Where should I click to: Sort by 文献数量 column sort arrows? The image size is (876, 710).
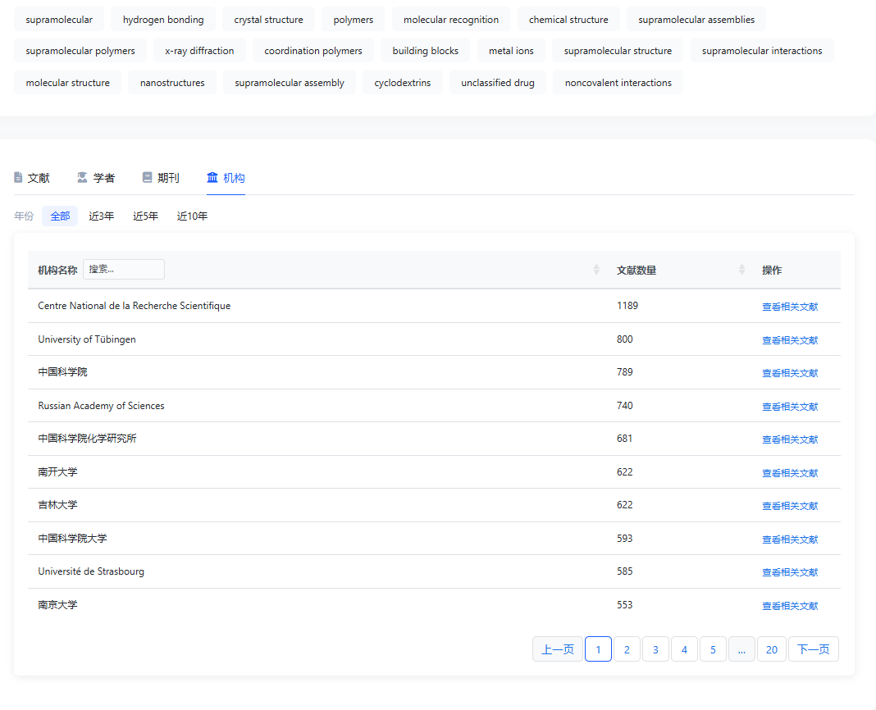(741, 270)
